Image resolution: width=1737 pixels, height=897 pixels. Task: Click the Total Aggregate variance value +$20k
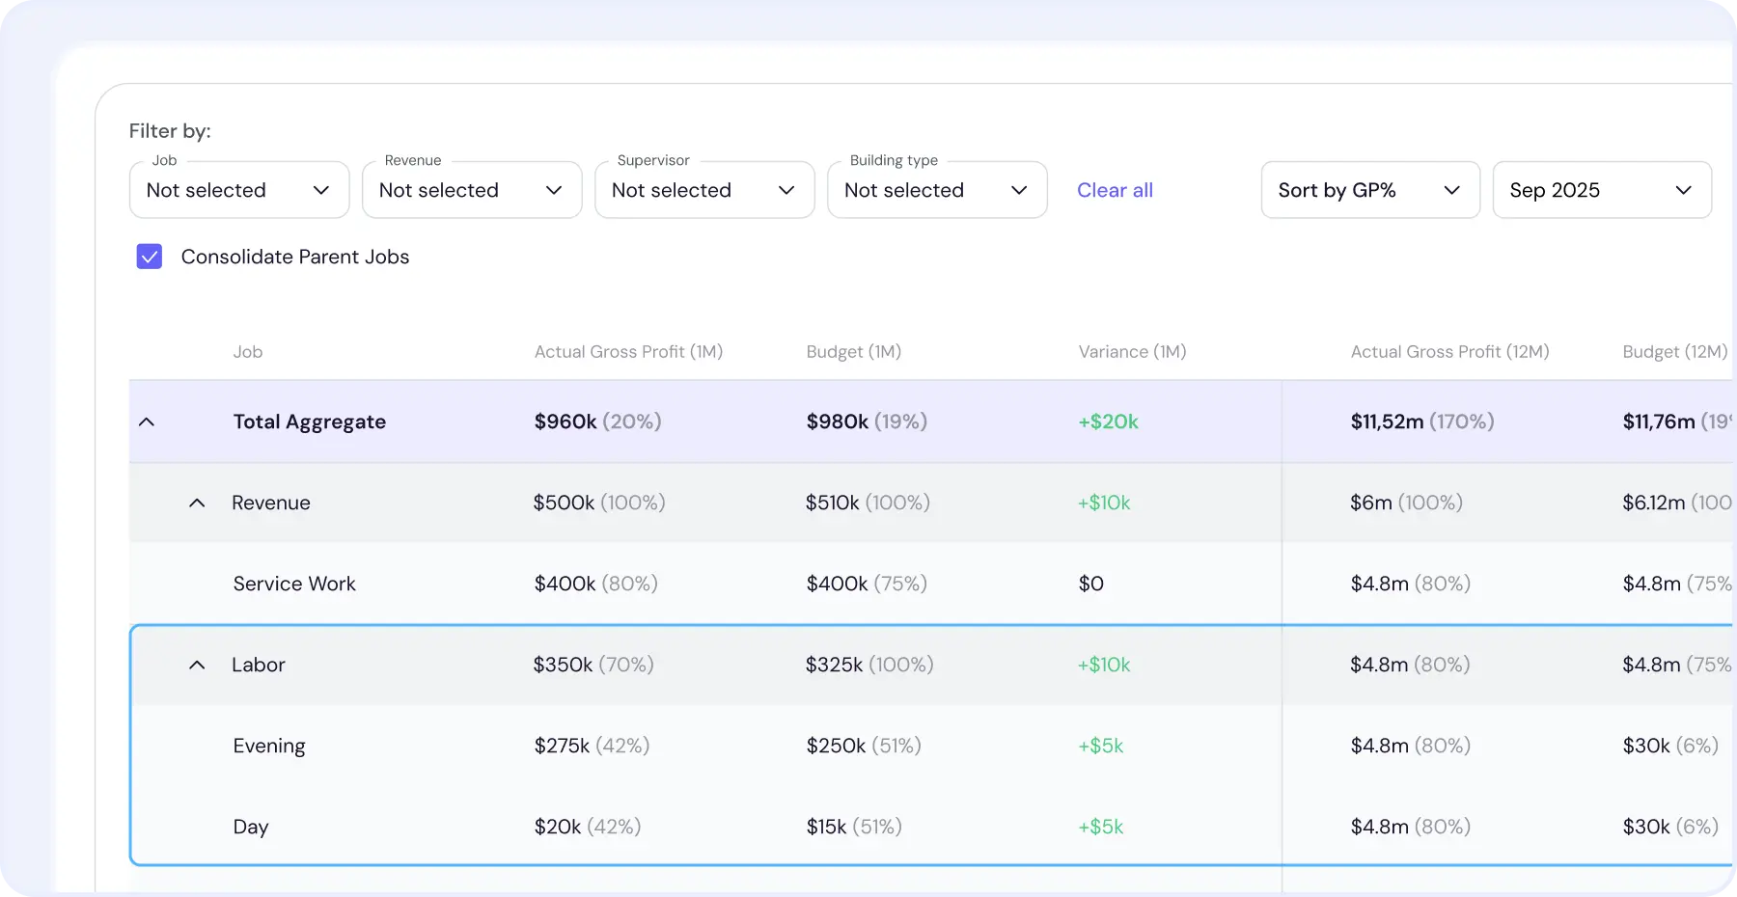tap(1108, 421)
